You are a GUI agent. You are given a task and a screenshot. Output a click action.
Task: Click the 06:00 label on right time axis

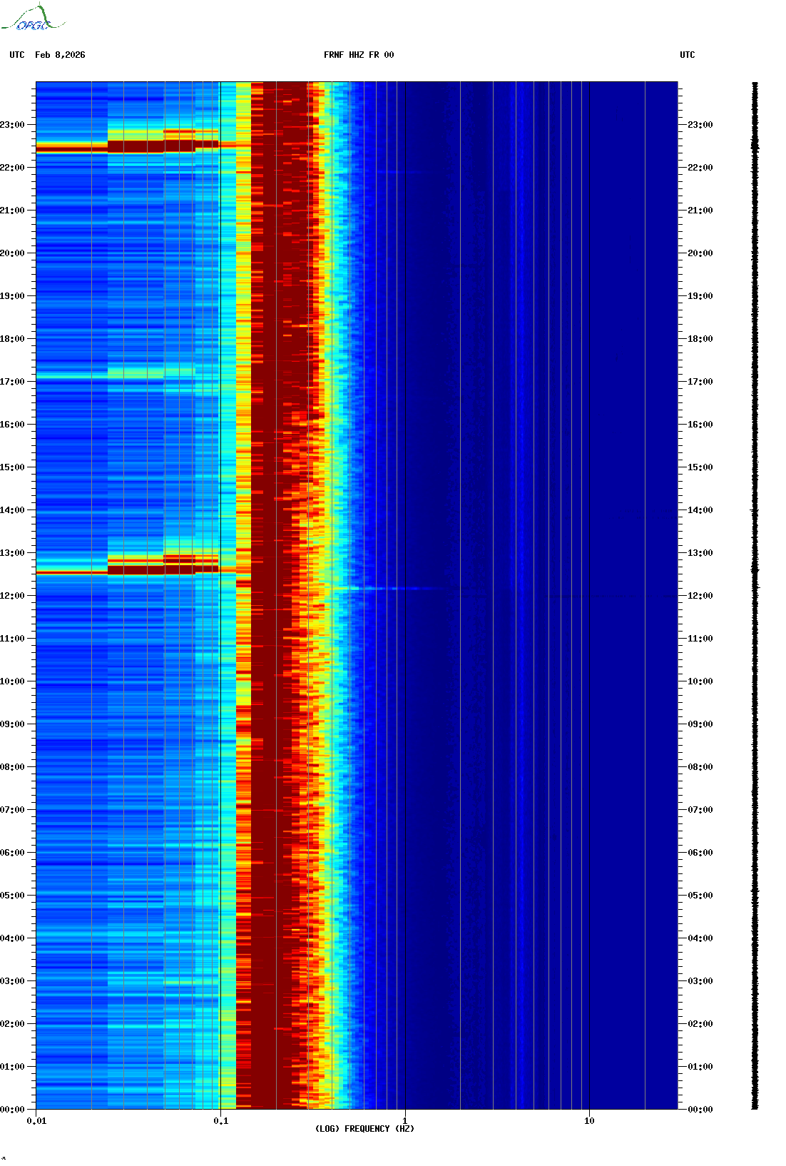tap(700, 853)
